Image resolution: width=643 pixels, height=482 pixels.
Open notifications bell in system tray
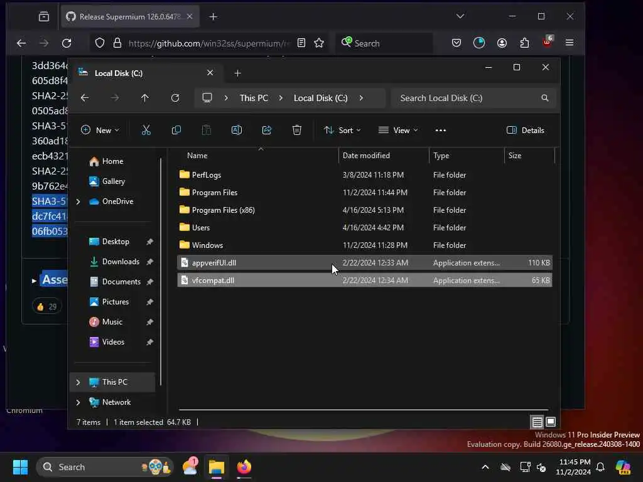pos(600,467)
